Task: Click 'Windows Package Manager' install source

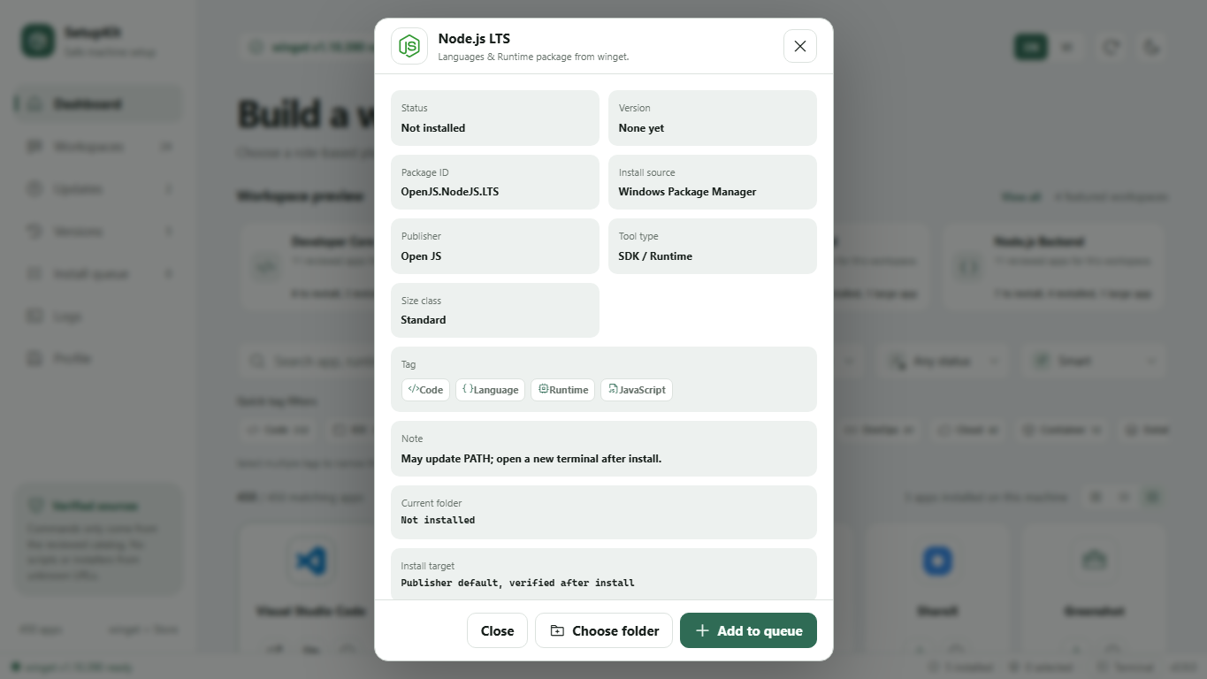Action: click(x=687, y=192)
